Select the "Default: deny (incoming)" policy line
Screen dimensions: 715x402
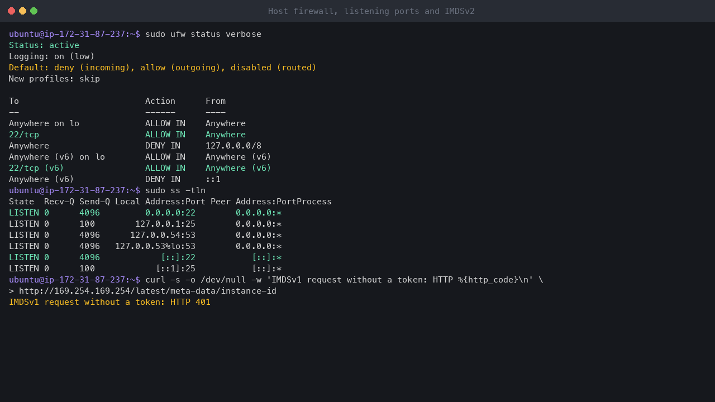[163, 68]
